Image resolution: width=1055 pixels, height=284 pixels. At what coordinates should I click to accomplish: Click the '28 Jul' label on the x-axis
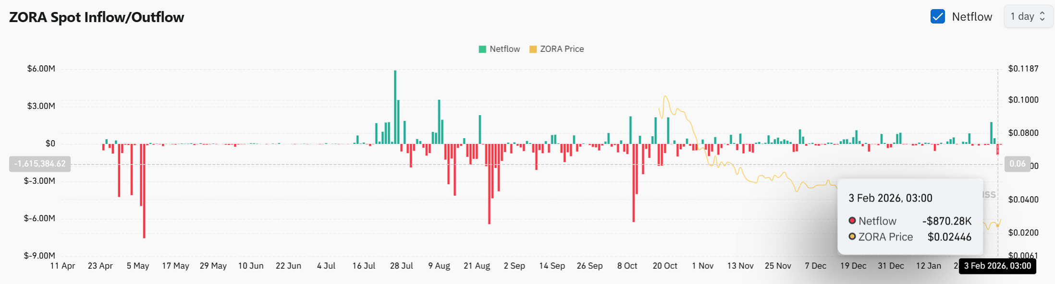pos(402,266)
